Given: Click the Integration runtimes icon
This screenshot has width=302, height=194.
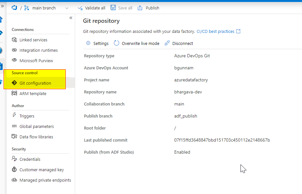Looking at the screenshot, I should 14,50.
